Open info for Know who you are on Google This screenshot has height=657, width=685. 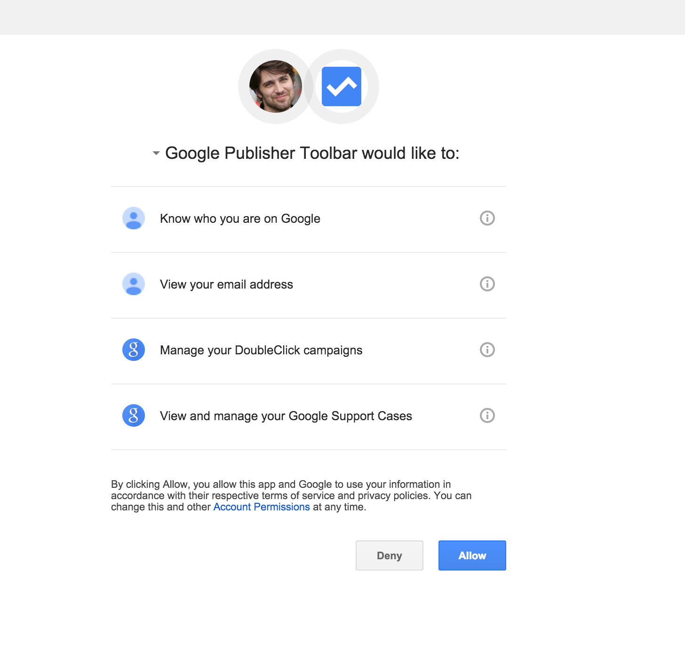487,218
